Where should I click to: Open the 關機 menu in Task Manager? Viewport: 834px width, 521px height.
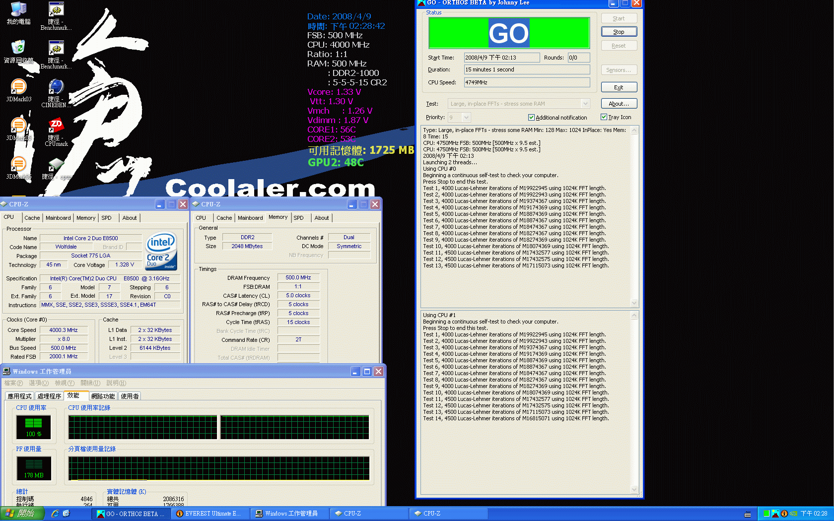click(90, 383)
